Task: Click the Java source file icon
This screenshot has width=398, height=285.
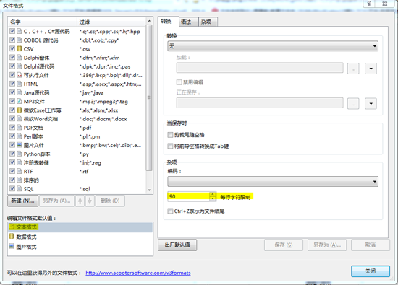Action: point(20,92)
